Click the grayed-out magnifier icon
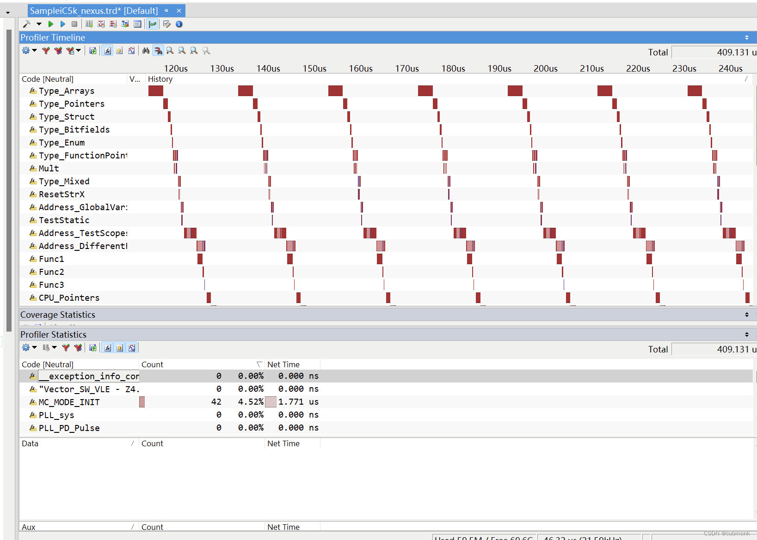Image resolution: width=757 pixels, height=540 pixels. tap(206, 50)
